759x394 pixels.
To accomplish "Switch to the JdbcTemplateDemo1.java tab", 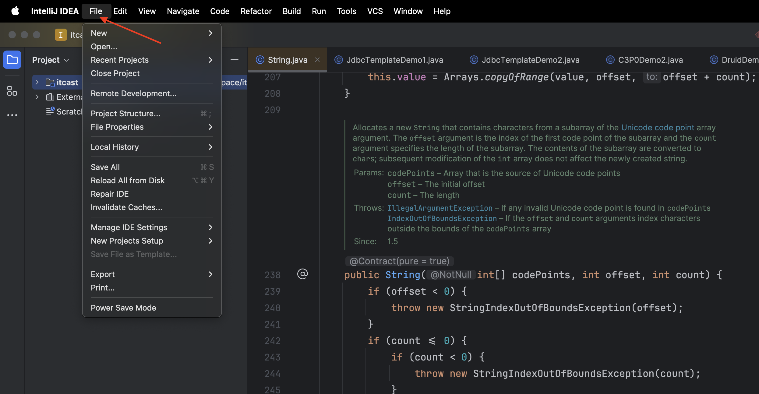I will click(394, 60).
